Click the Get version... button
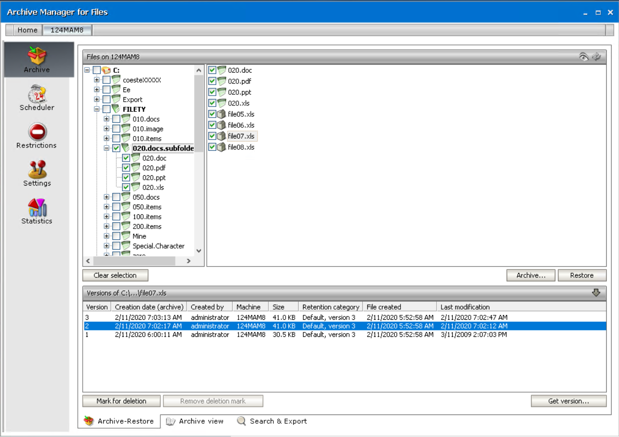Image resolution: width=619 pixels, height=437 pixels. pos(568,401)
